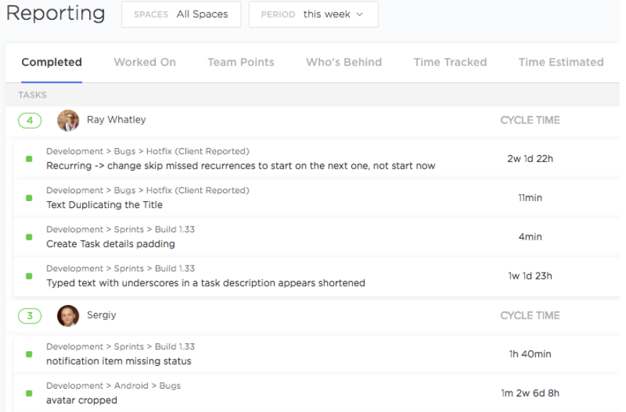
Task: Open the Spaces 'All Spaces' selector
Action: (181, 14)
